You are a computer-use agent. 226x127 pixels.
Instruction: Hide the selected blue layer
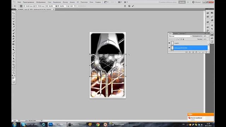[169, 48]
